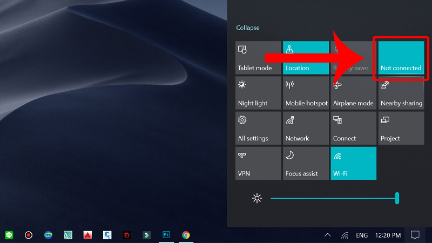Open the blue C Autodesk taskbar icon

click(x=107, y=235)
